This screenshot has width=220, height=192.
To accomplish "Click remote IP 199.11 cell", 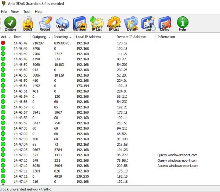I will [x=122, y=118].
